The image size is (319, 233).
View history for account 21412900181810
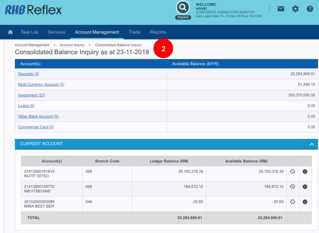(292, 171)
